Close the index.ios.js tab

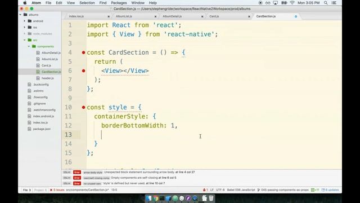point(109,16)
